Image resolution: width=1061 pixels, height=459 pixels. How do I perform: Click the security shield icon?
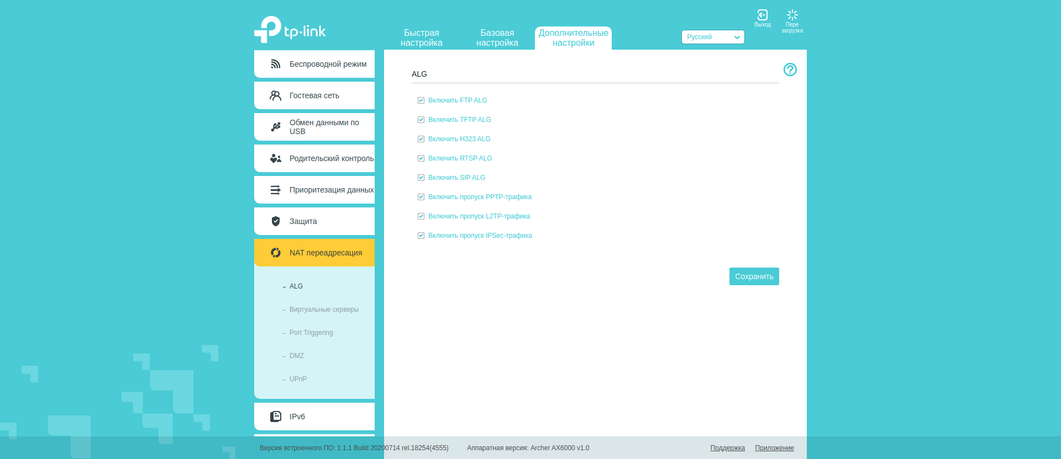click(275, 221)
